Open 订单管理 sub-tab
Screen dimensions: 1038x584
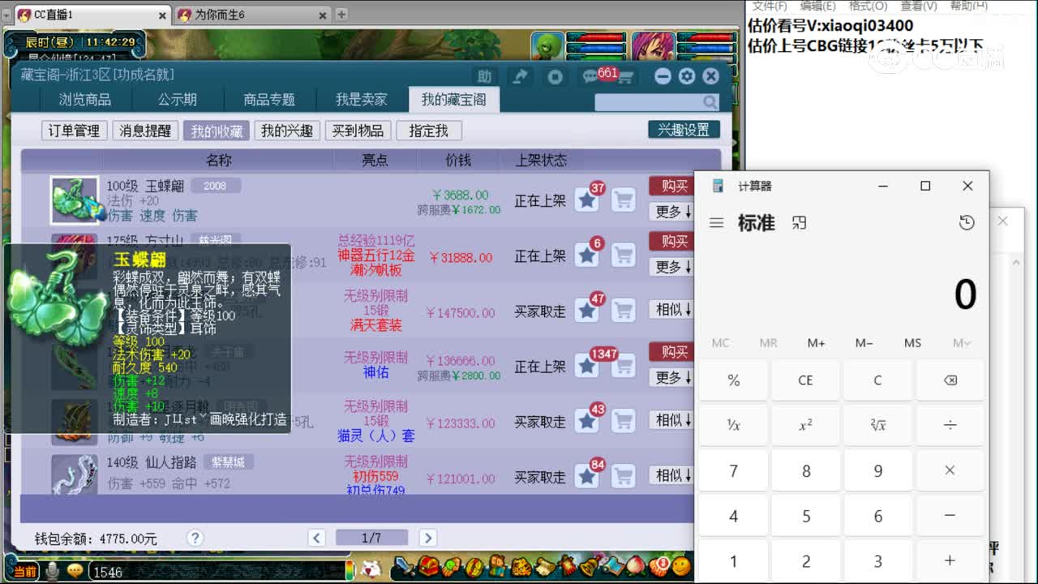pyautogui.click(x=74, y=131)
